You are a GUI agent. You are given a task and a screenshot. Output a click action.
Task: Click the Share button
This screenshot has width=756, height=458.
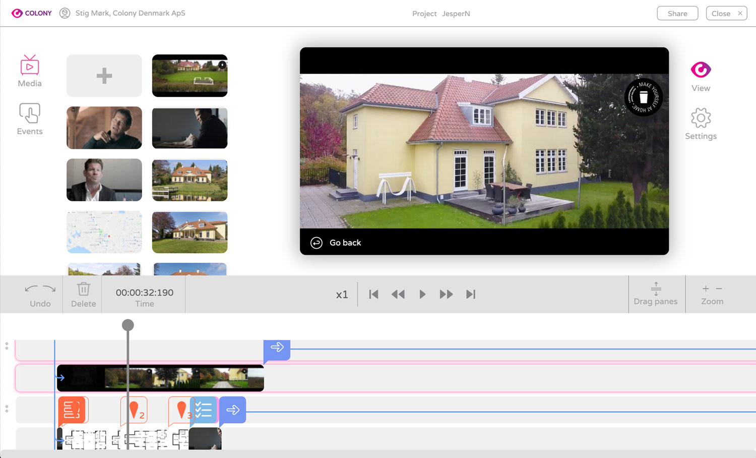tap(677, 14)
